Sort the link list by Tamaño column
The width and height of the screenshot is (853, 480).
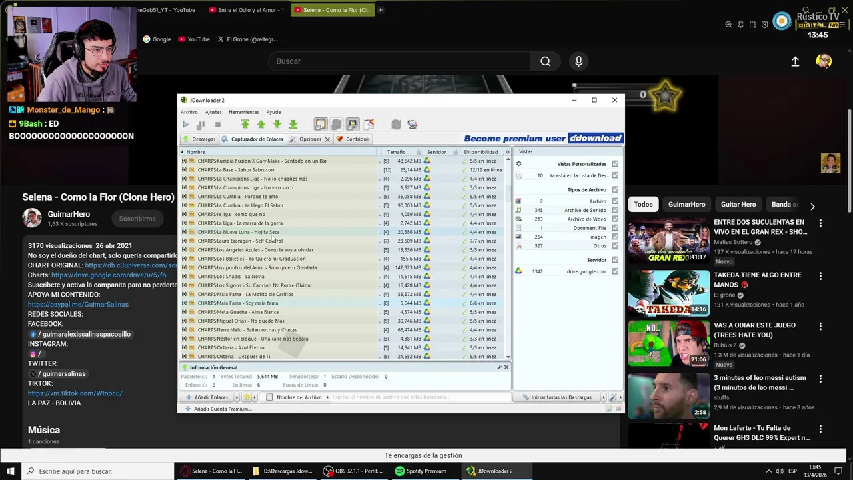click(396, 152)
